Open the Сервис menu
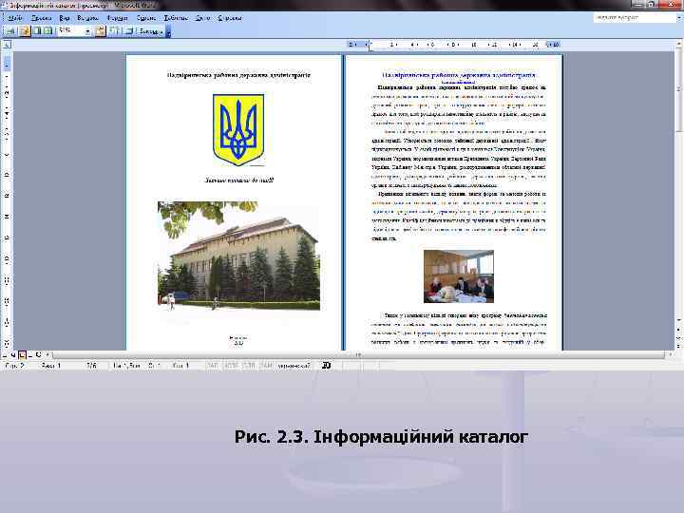 coord(146,18)
